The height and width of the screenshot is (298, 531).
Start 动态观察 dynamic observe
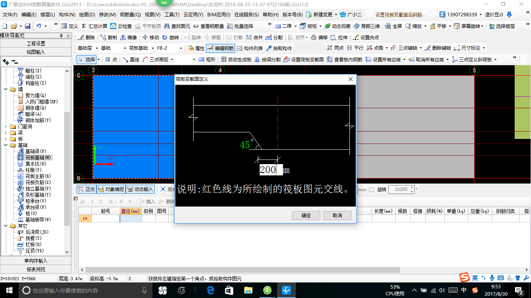(337, 26)
